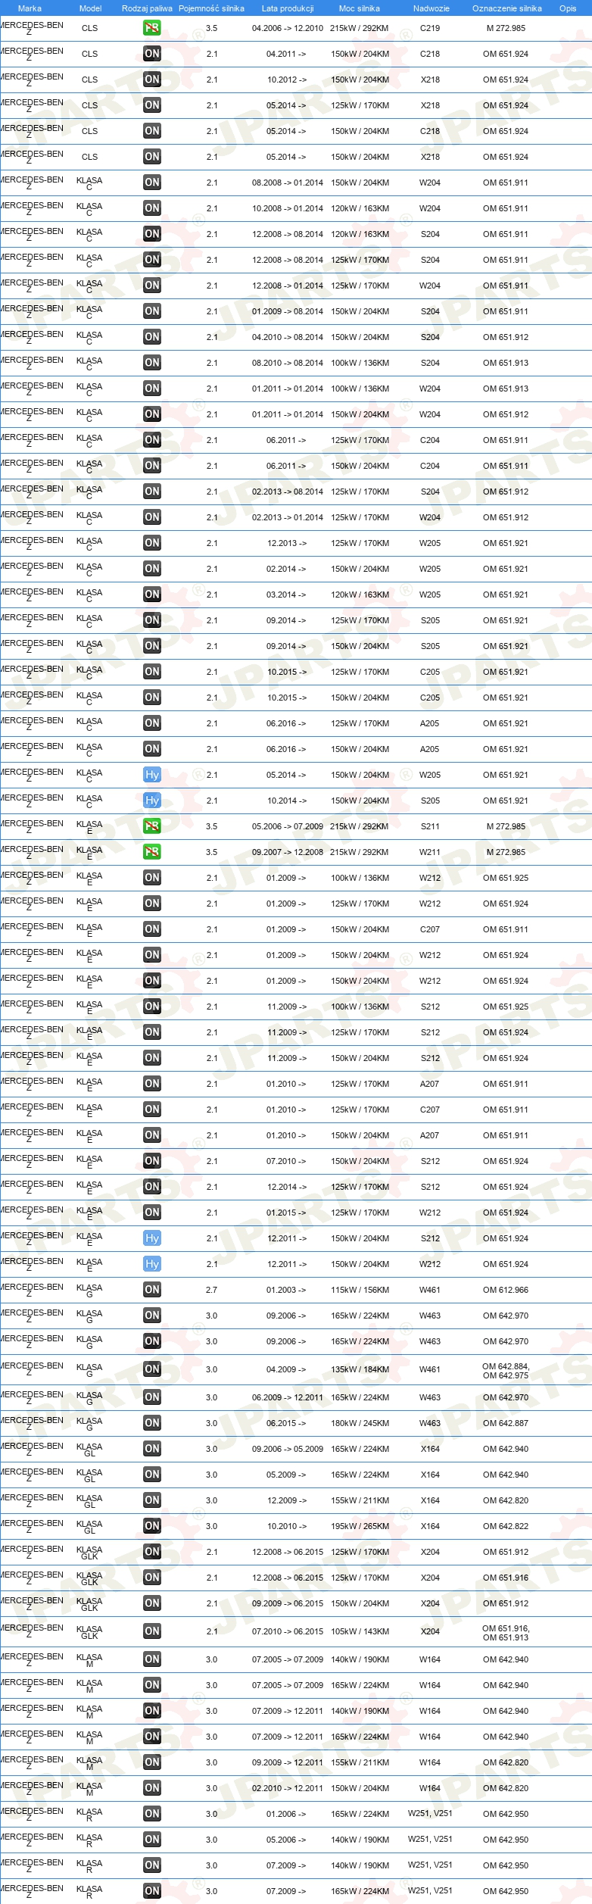Image resolution: width=592 pixels, height=1904 pixels.
Task: Click the PB petrol icon in the W211 row
Action: click(152, 852)
